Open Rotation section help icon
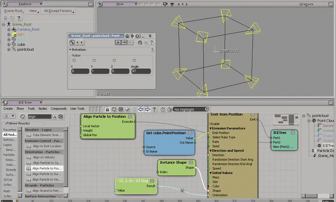The height and width of the screenshot is (202, 336). (x=152, y=50)
